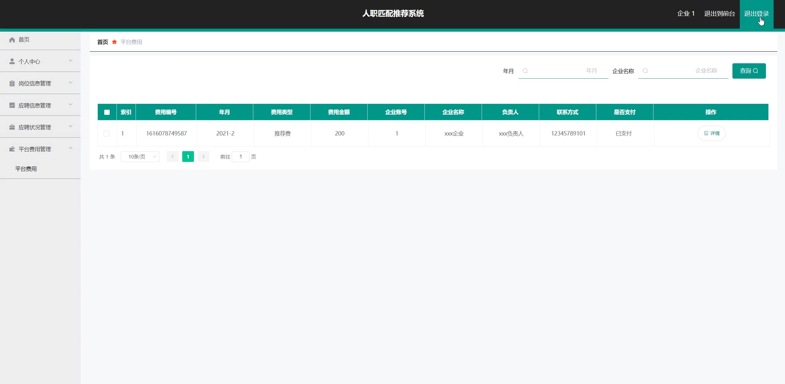785x384 pixels.
Task: Toggle the select-all checkbox in table header
Action: point(107,112)
